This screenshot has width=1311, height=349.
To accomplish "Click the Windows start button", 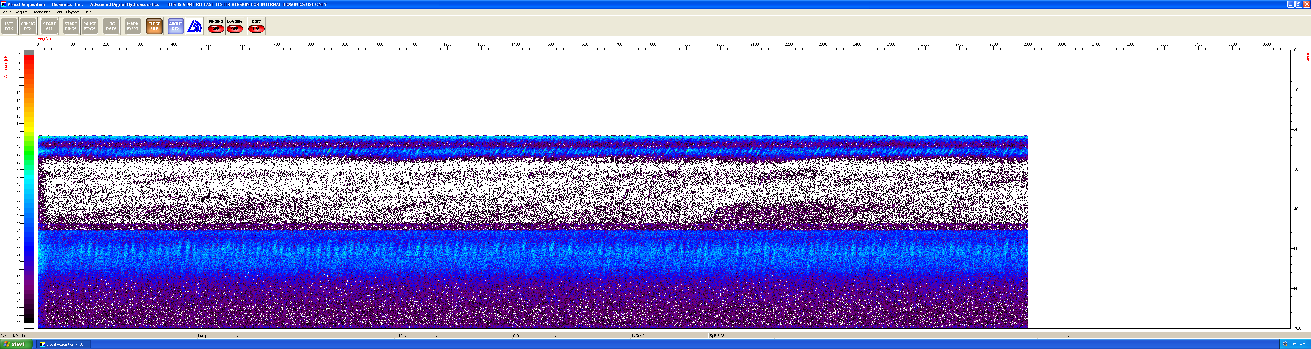I will click(16, 344).
